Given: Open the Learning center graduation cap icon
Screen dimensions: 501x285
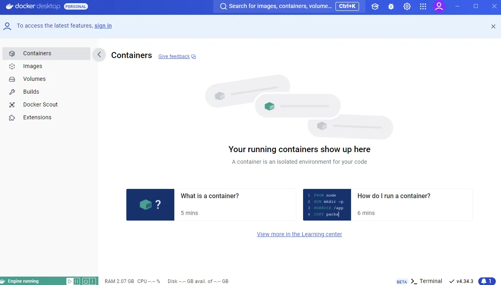Looking at the screenshot, I should [x=375, y=6].
